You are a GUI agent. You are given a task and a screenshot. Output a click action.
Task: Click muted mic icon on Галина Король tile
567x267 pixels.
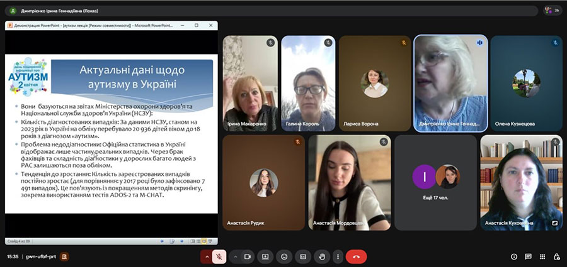(x=328, y=43)
